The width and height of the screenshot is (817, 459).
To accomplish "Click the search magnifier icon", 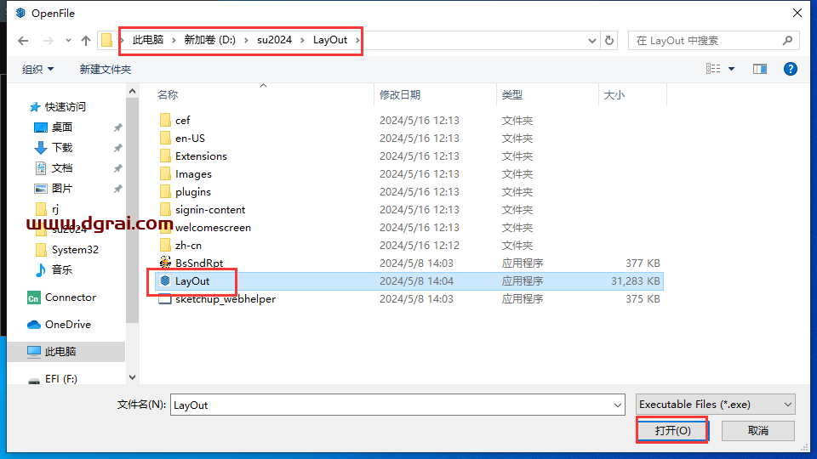I will (787, 41).
